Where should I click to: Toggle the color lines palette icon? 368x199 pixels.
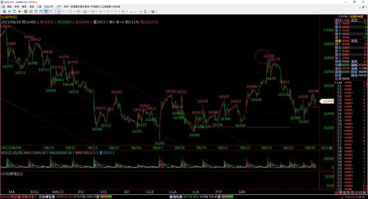click(x=146, y=11)
